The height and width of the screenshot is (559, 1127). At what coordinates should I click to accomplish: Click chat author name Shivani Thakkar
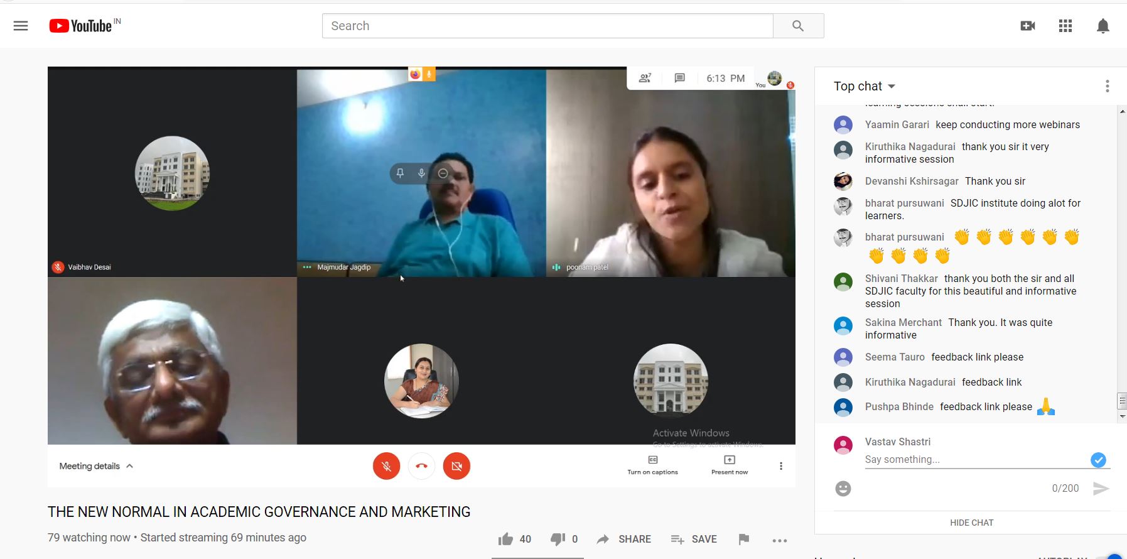tap(902, 278)
